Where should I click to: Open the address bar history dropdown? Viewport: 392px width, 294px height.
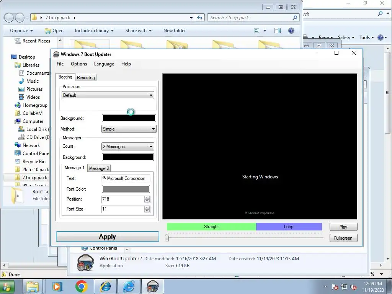point(191,18)
